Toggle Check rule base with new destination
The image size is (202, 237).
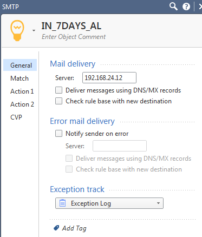(x=58, y=101)
